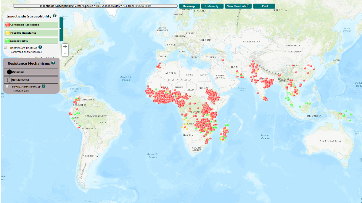This screenshot has height=203, width=362.
Task: Toggle Detected resistance mechanisms button
Action: 31,72
